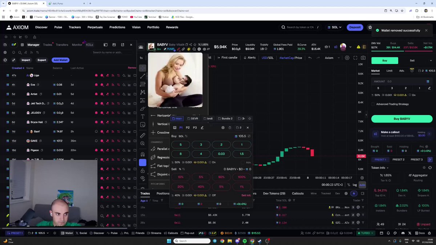Click the Deposit button
This screenshot has height=245, width=436.
click(355, 27)
